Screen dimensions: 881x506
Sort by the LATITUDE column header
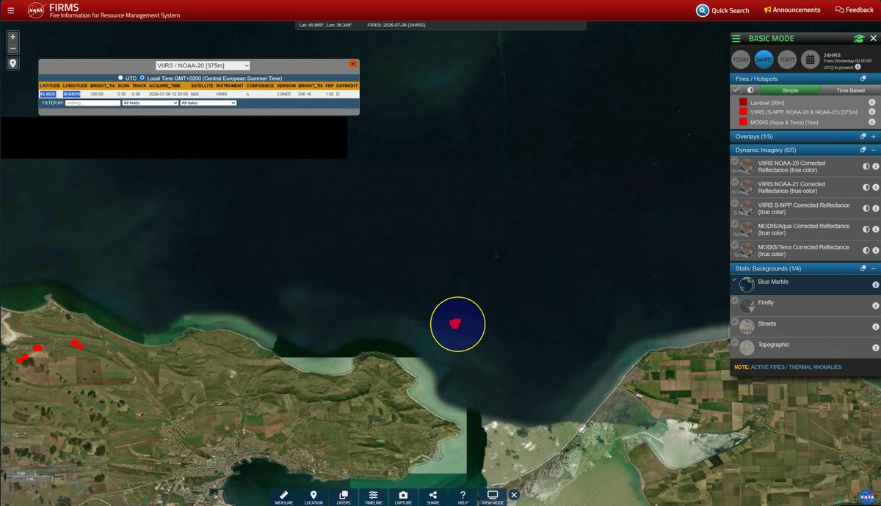pyautogui.click(x=50, y=86)
